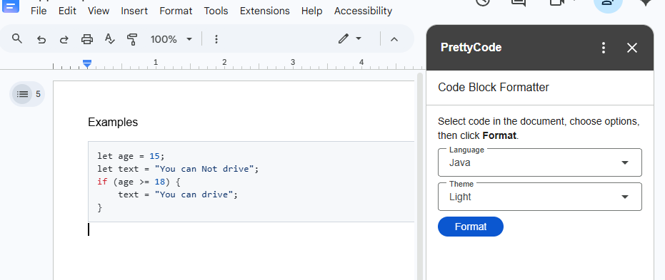Open the View menu

99,11
